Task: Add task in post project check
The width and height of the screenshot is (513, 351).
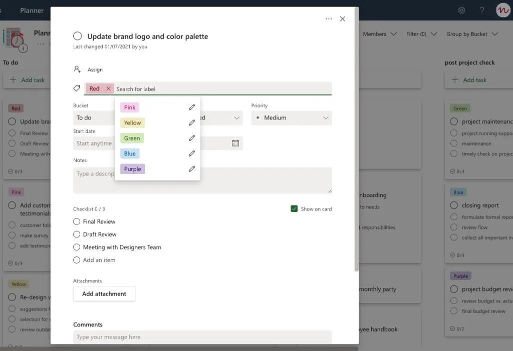Action: pyautogui.click(x=469, y=80)
